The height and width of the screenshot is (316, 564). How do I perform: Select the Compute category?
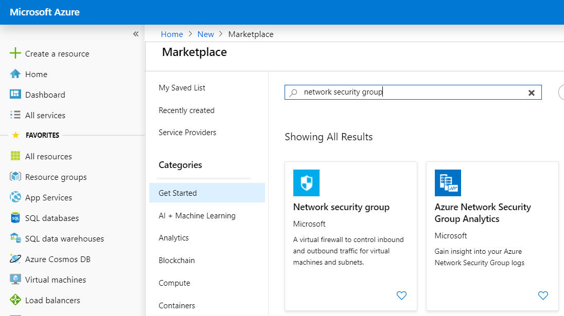[x=174, y=283]
